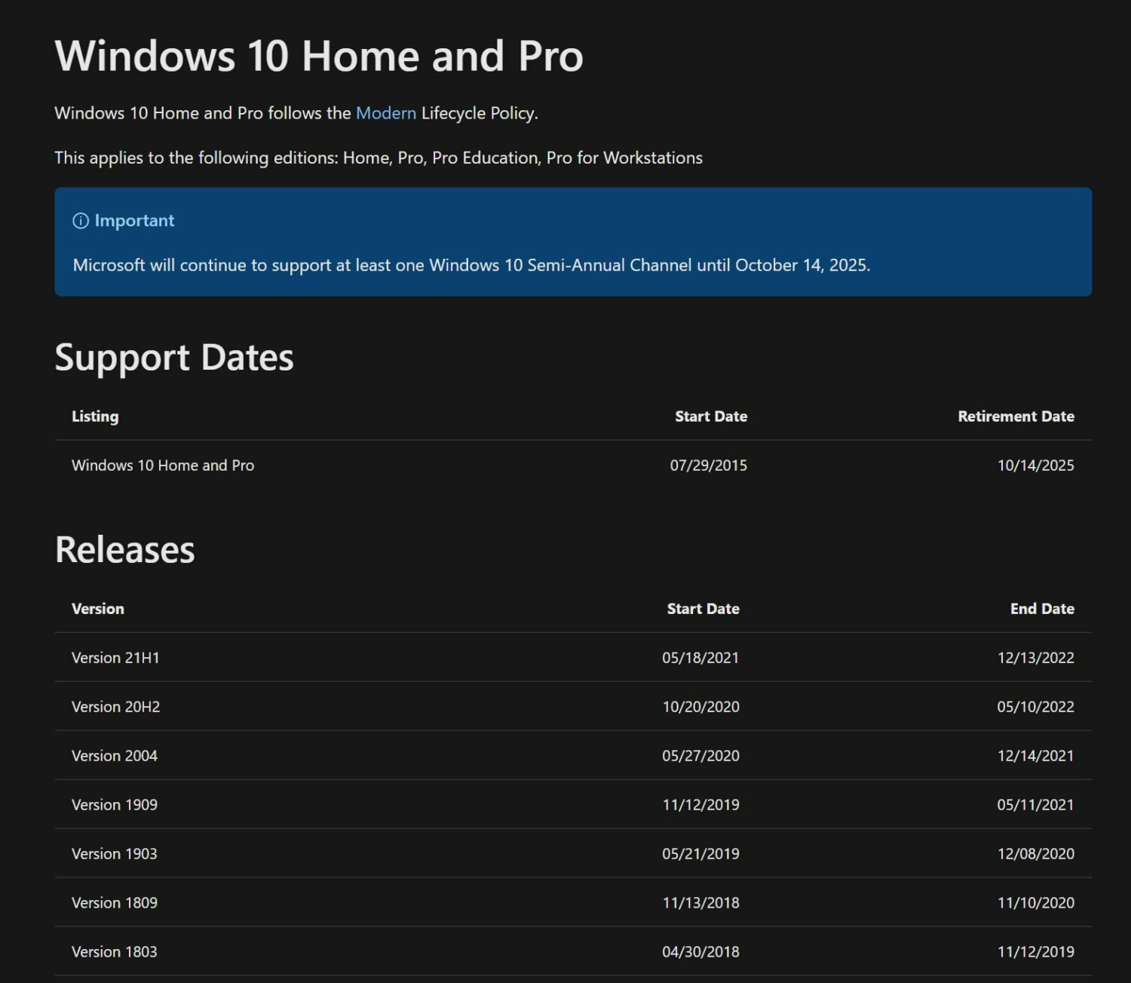Click the 'End Date' column header

click(1042, 609)
